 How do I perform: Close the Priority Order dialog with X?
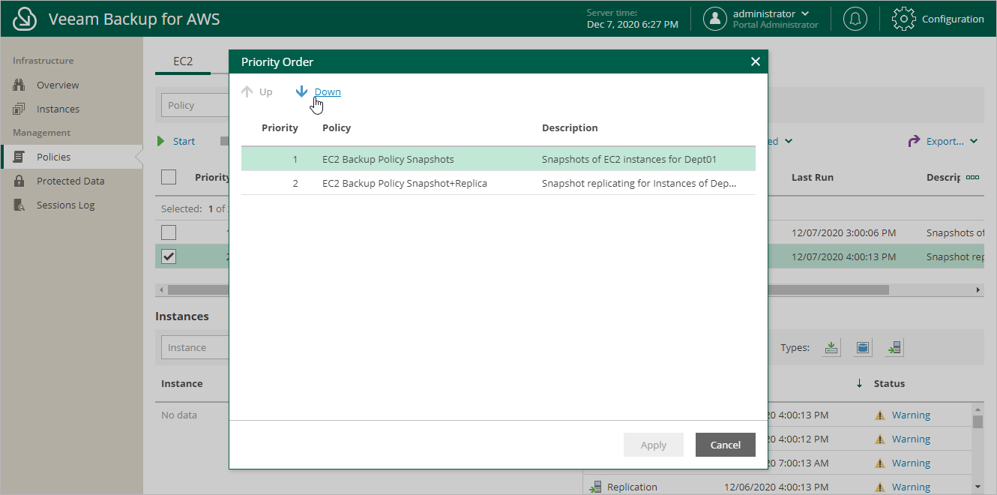coord(755,61)
